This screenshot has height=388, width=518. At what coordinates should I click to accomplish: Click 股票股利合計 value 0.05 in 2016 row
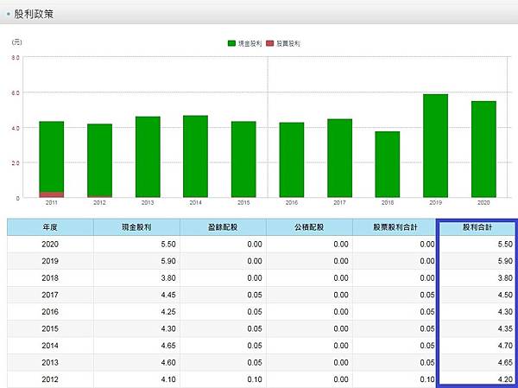pos(427,312)
